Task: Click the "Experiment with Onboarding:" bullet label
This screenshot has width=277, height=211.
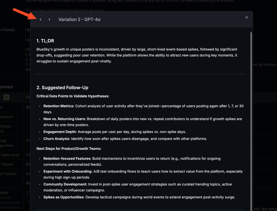Action: click(68, 171)
